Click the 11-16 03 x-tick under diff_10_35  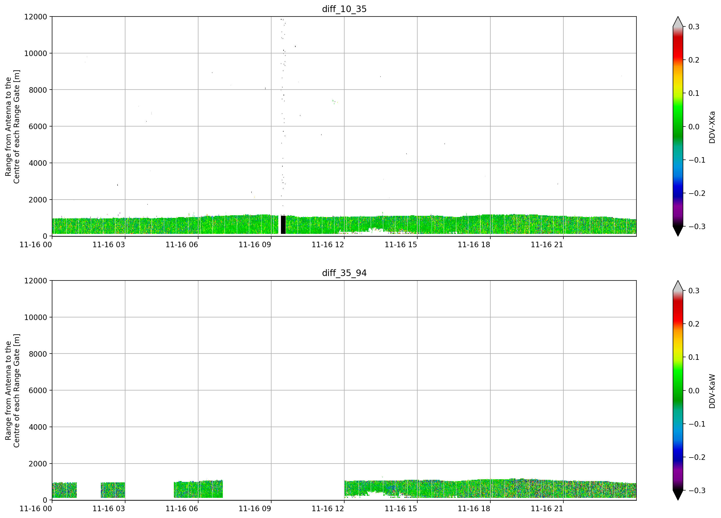click(109, 245)
